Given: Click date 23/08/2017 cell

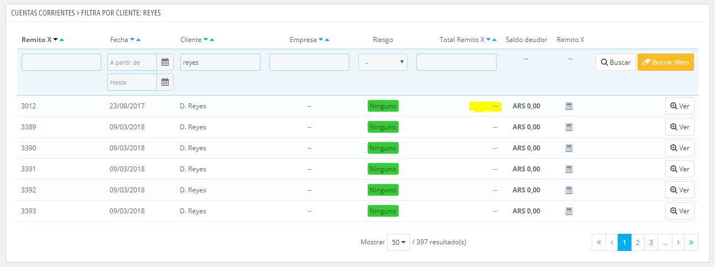Looking at the screenshot, I should click(127, 106).
